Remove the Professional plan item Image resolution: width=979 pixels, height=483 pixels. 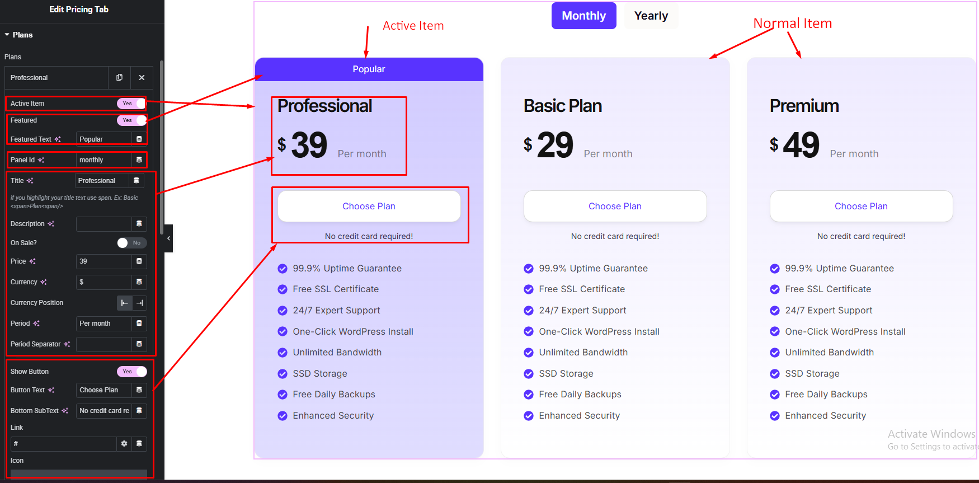[142, 78]
